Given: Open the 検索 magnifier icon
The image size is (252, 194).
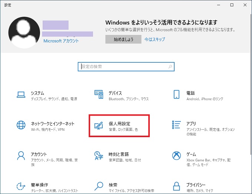Looking at the screenshot, I should tap(99, 186).
